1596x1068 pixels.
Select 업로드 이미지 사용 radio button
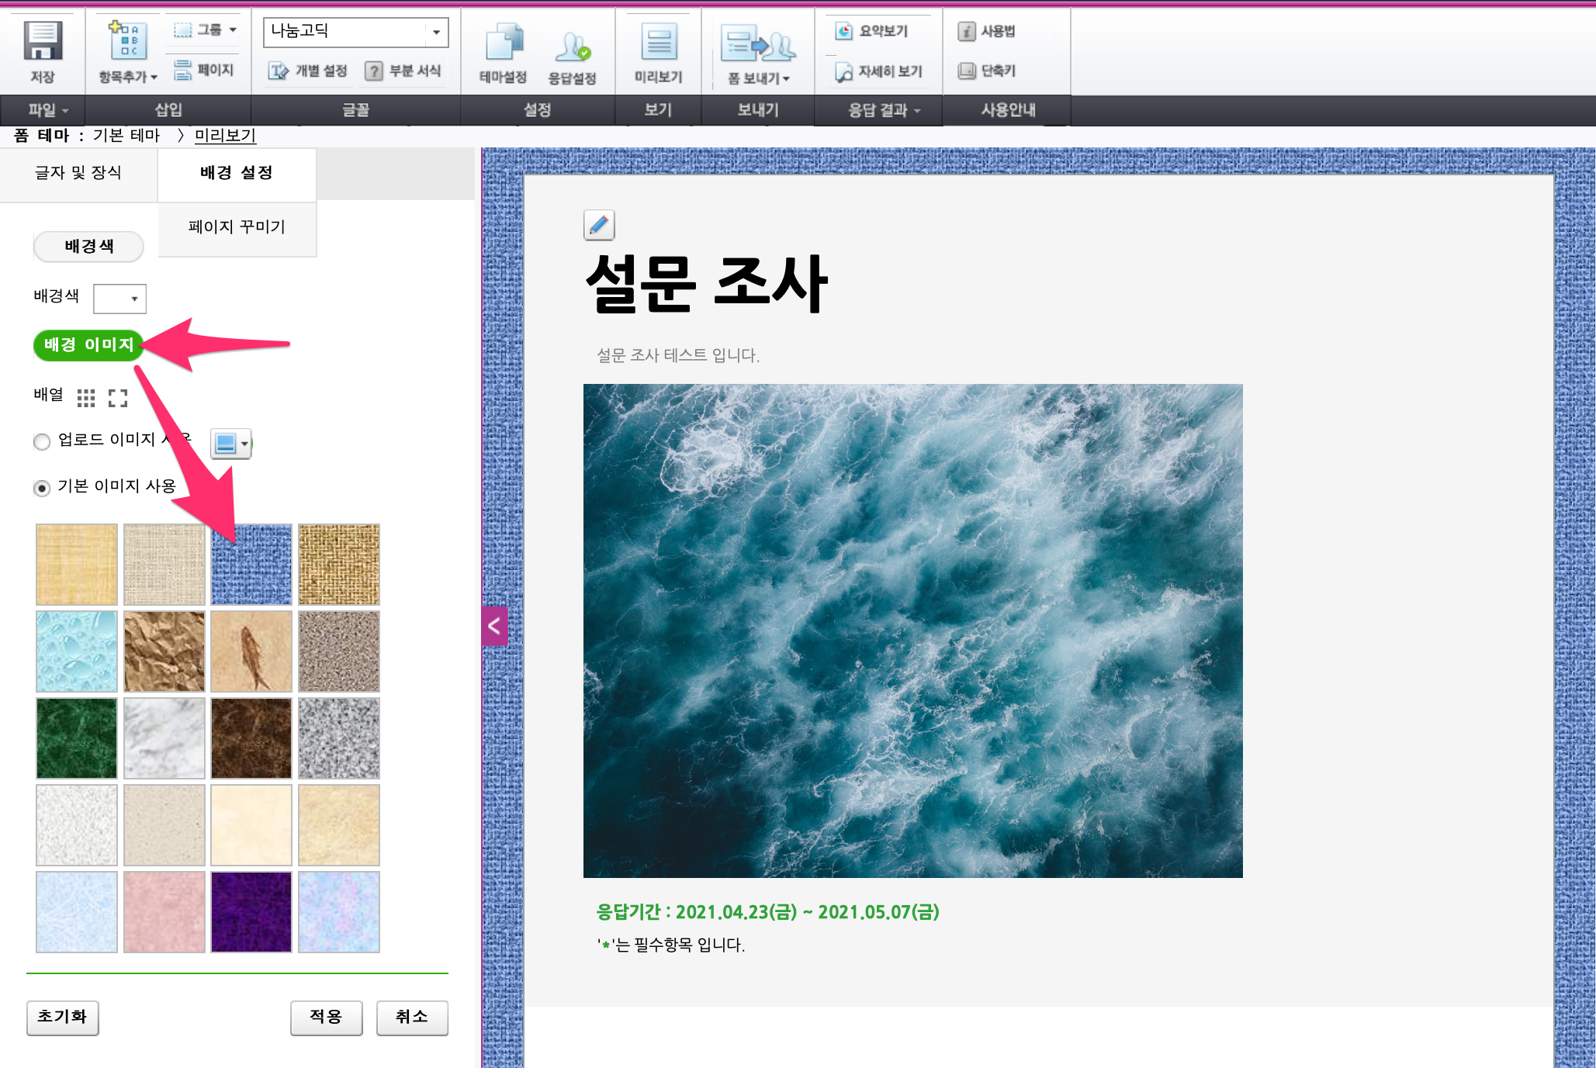pos(42,441)
